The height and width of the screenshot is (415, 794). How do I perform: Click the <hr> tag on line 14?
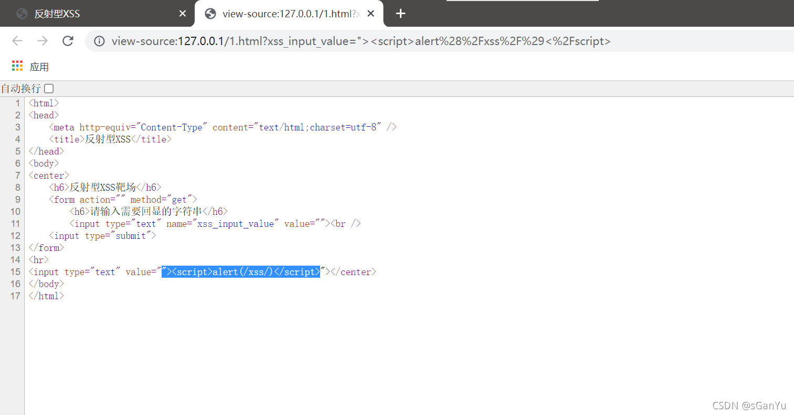point(38,260)
